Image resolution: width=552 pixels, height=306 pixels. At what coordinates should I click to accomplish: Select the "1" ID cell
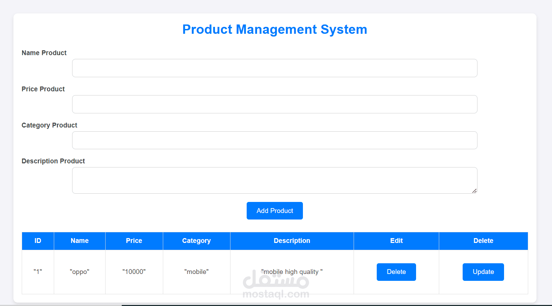tap(38, 272)
